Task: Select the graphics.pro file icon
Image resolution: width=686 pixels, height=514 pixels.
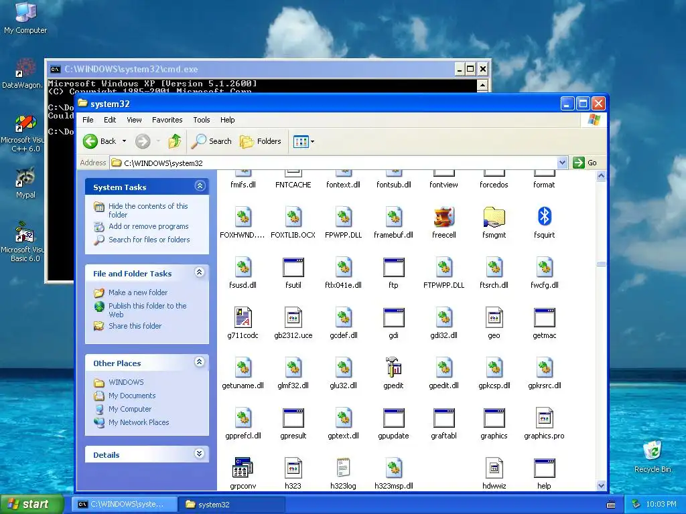Action: pos(544,418)
